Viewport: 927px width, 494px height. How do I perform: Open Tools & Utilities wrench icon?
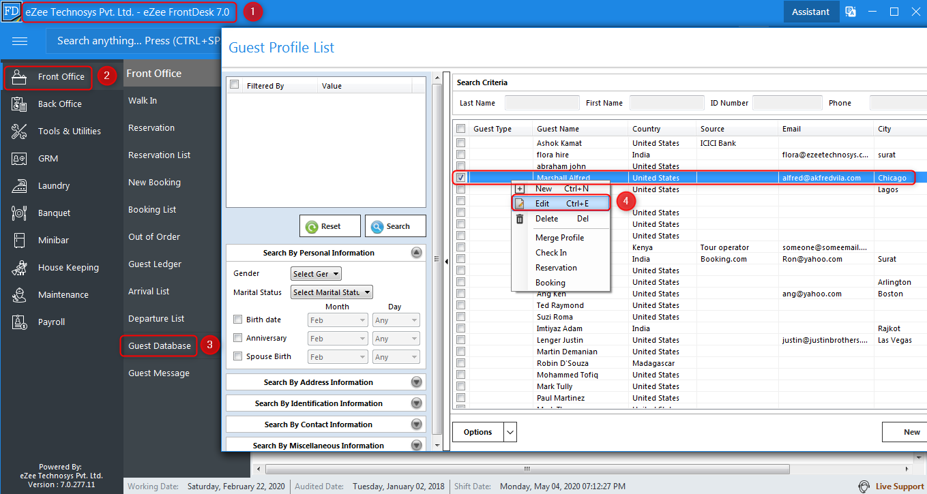19,132
